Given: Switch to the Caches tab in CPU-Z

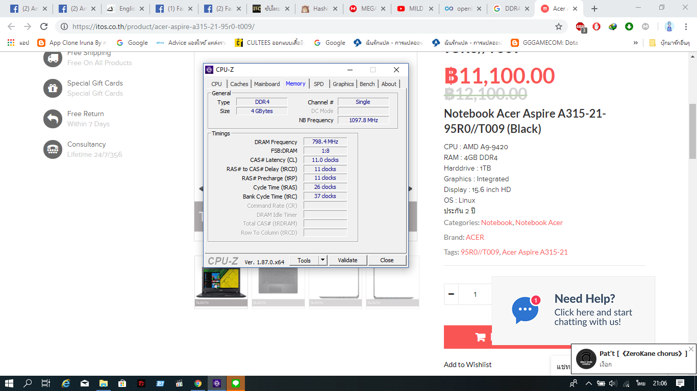Looking at the screenshot, I should click(239, 84).
